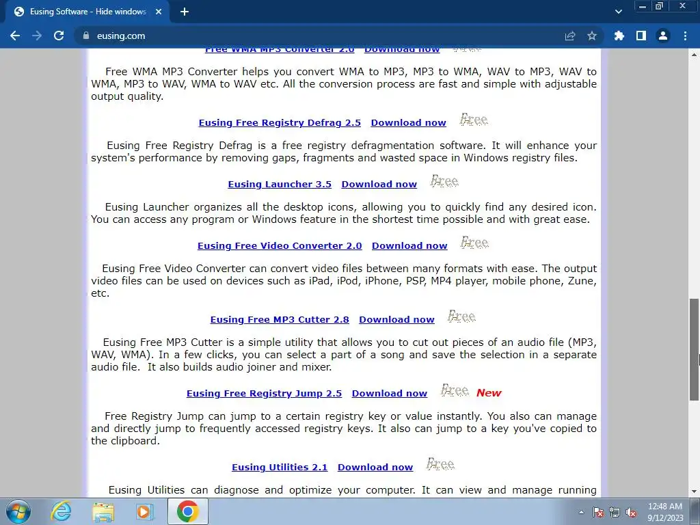Open Eusing Launcher 3.5 link
Image resolution: width=700 pixels, height=525 pixels.
point(280,185)
